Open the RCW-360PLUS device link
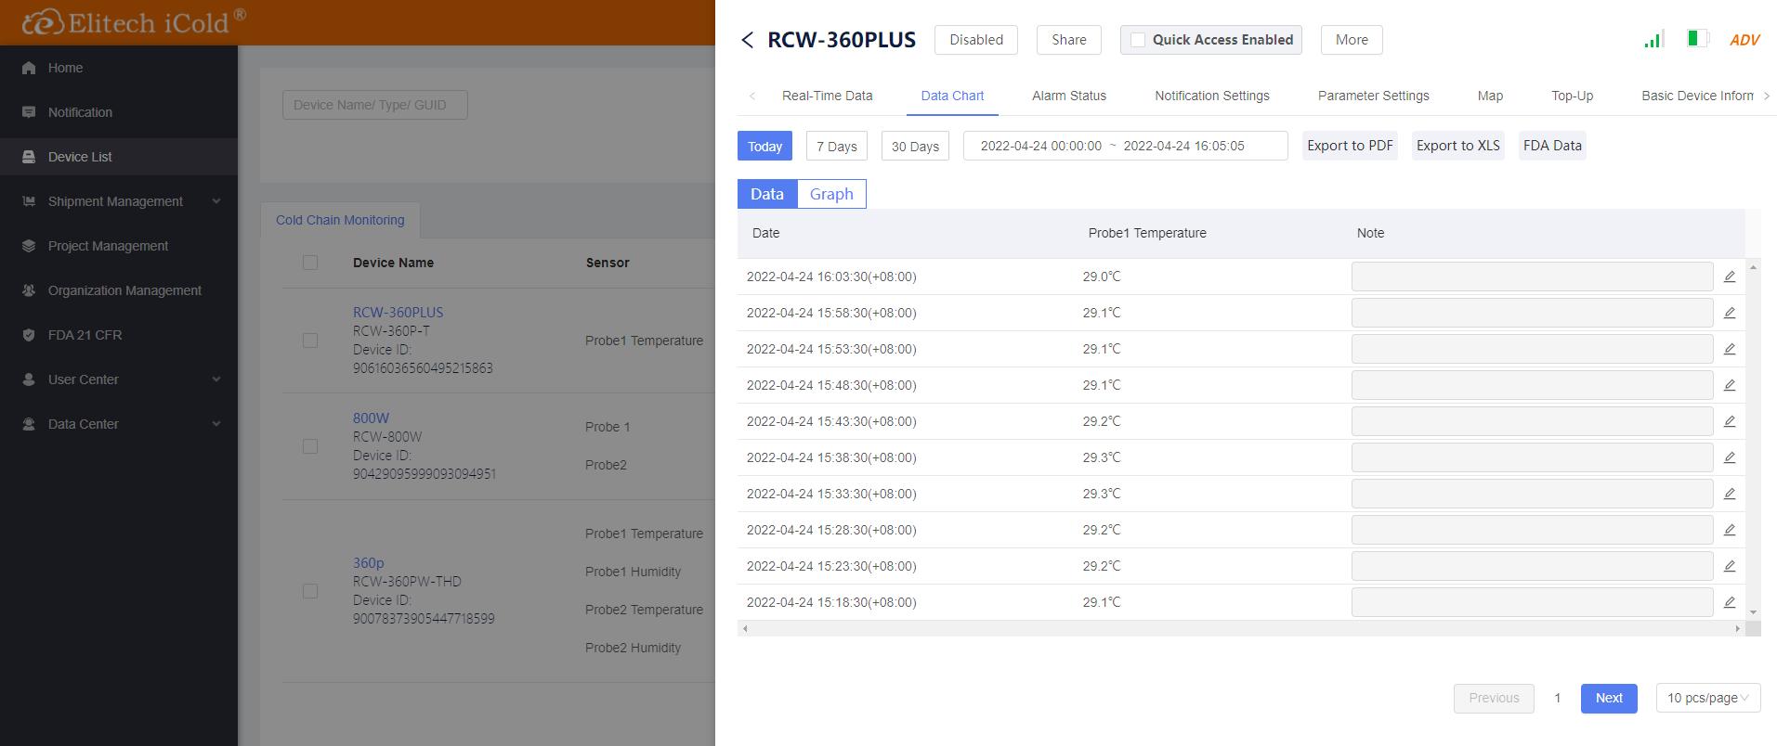 (x=398, y=313)
